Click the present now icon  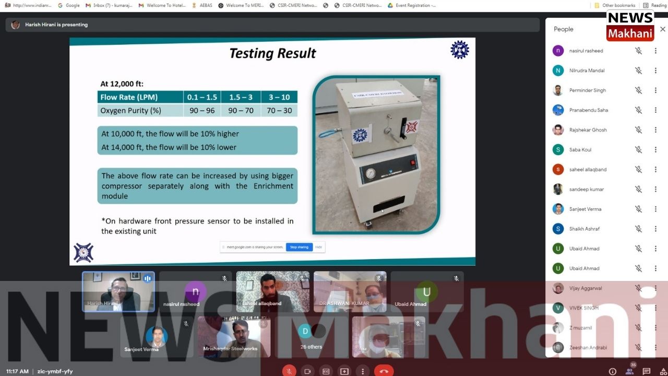(x=344, y=371)
